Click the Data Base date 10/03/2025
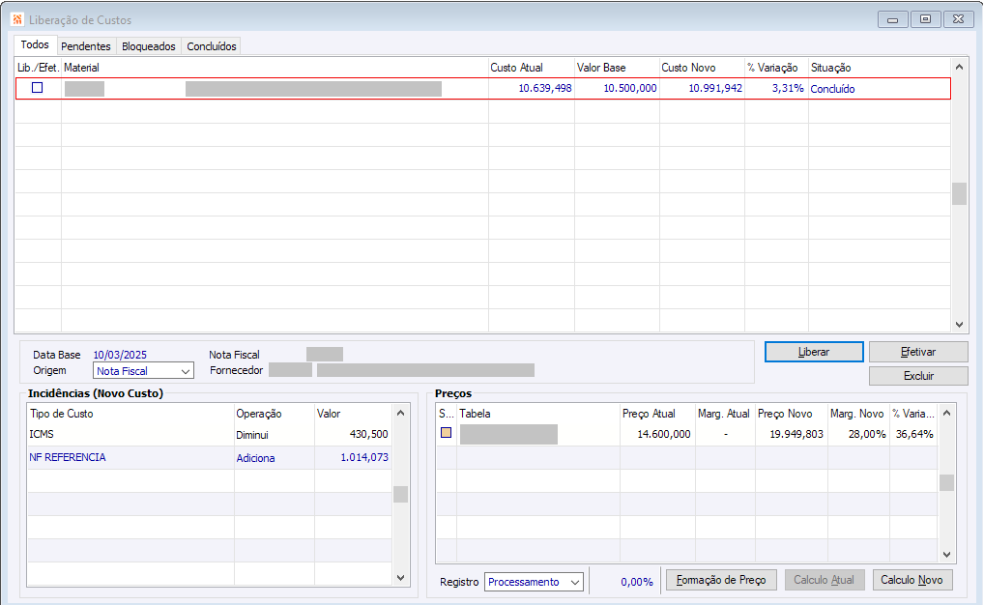The height and width of the screenshot is (605, 984). point(120,355)
